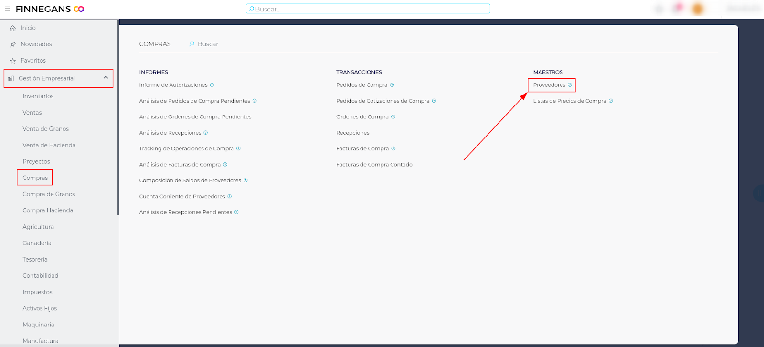Screen dimensions: 764x347
Task: Click info icon beside Cuenta Corriente de Proveedores
Action: click(x=230, y=196)
